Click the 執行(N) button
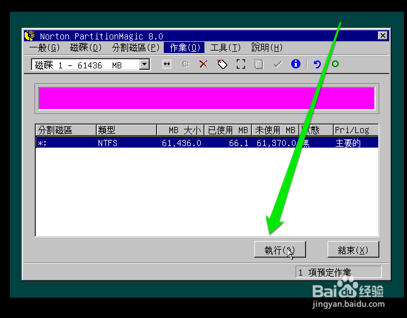Image resolution: width=407 pixels, height=318 pixels. click(280, 250)
